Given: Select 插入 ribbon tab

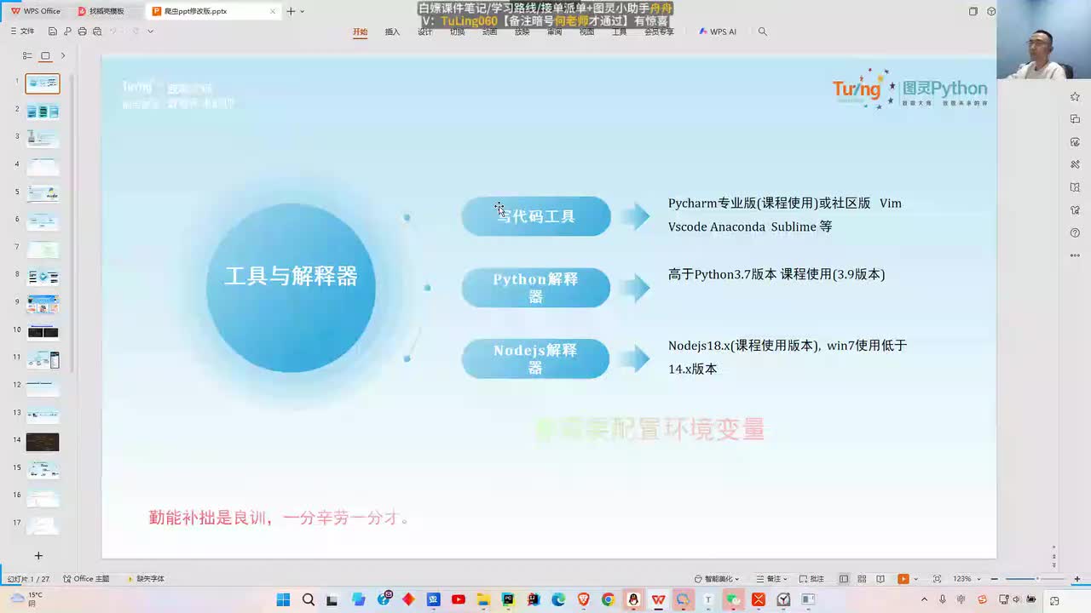Looking at the screenshot, I should [392, 32].
